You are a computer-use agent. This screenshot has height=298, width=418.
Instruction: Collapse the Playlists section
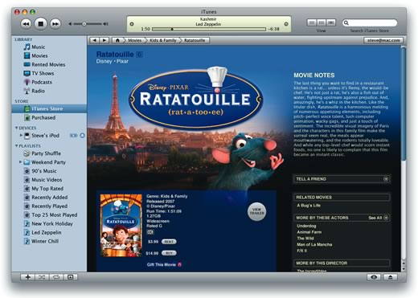17,146
